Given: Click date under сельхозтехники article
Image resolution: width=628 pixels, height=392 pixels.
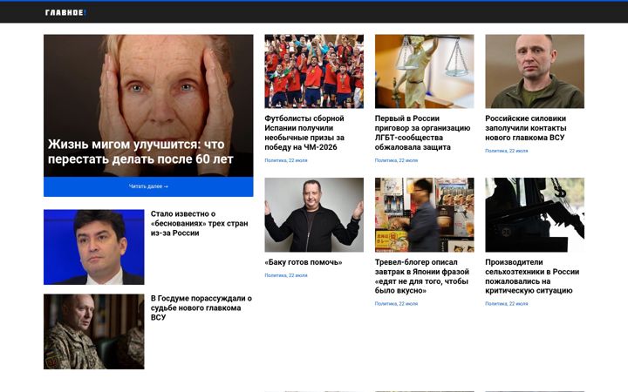Looking at the screenshot, I should click(506, 304).
